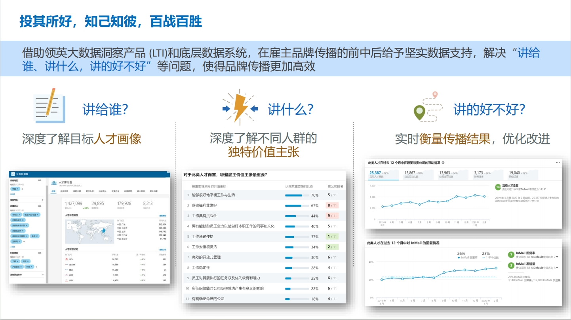This screenshot has width=571, height=320.
Task: Click the people icon beside 人才库报告
Action: point(54,183)
